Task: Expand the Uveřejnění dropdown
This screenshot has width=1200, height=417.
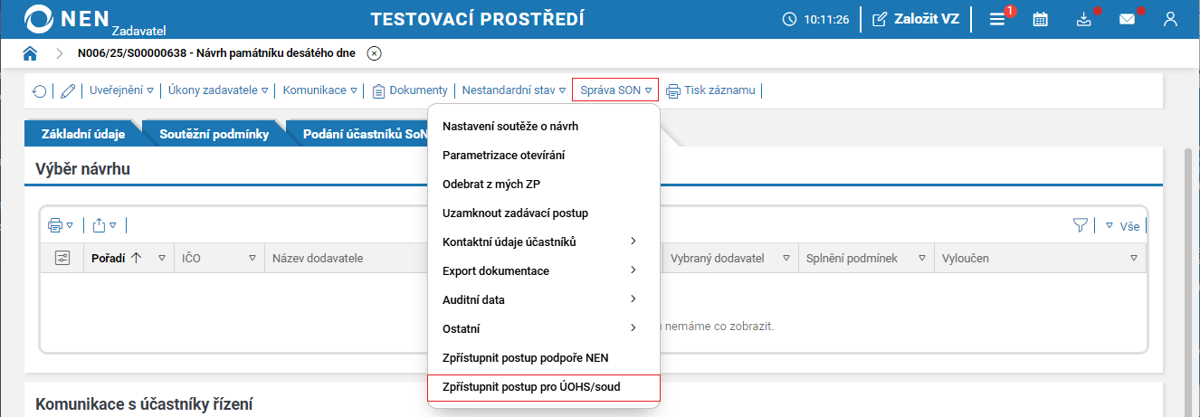Action: coord(121,90)
